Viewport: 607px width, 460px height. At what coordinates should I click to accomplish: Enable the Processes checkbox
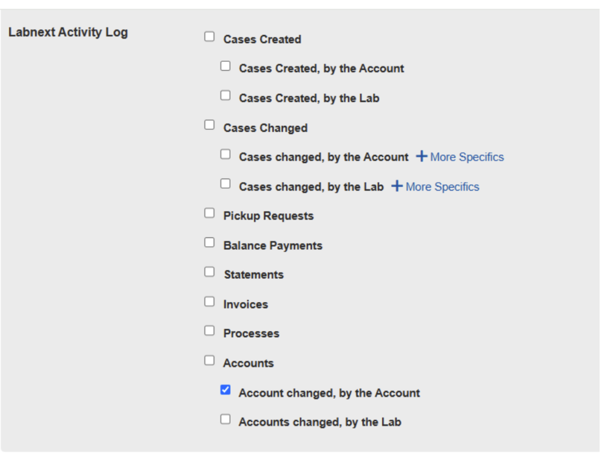tap(209, 331)
